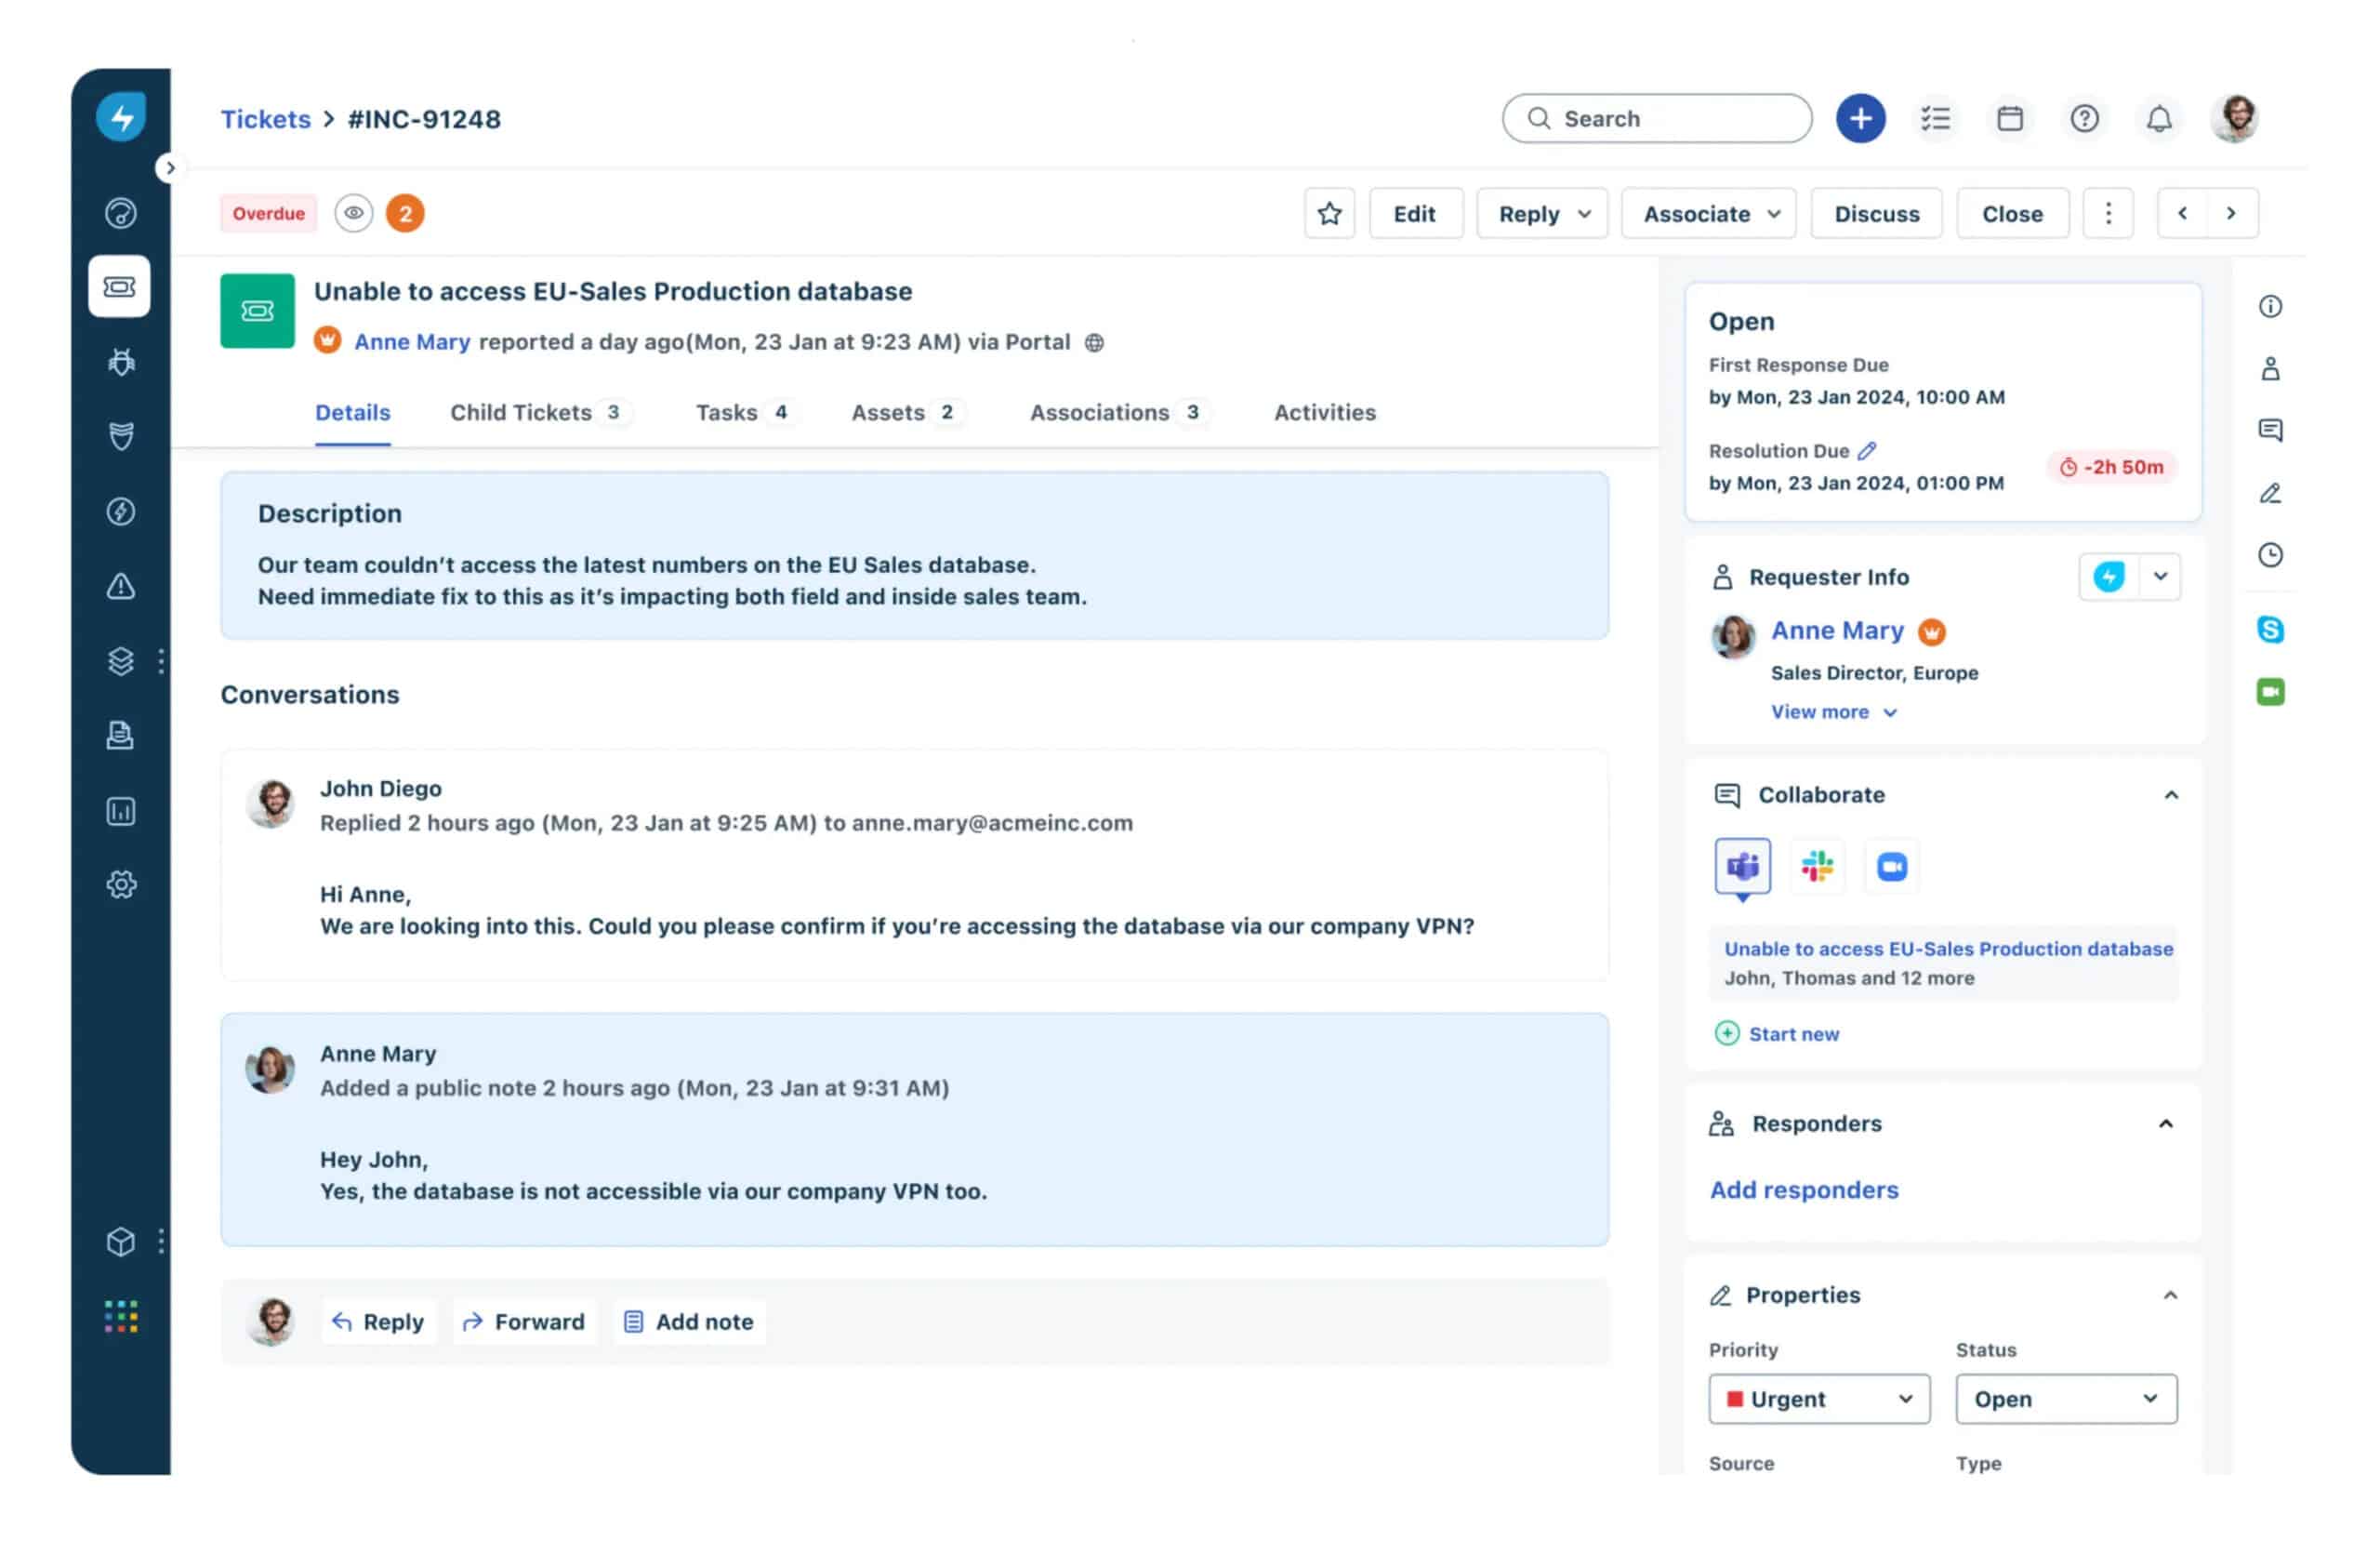Collapse the Responders section

pyautogui.click(x=2166, y=1124)
